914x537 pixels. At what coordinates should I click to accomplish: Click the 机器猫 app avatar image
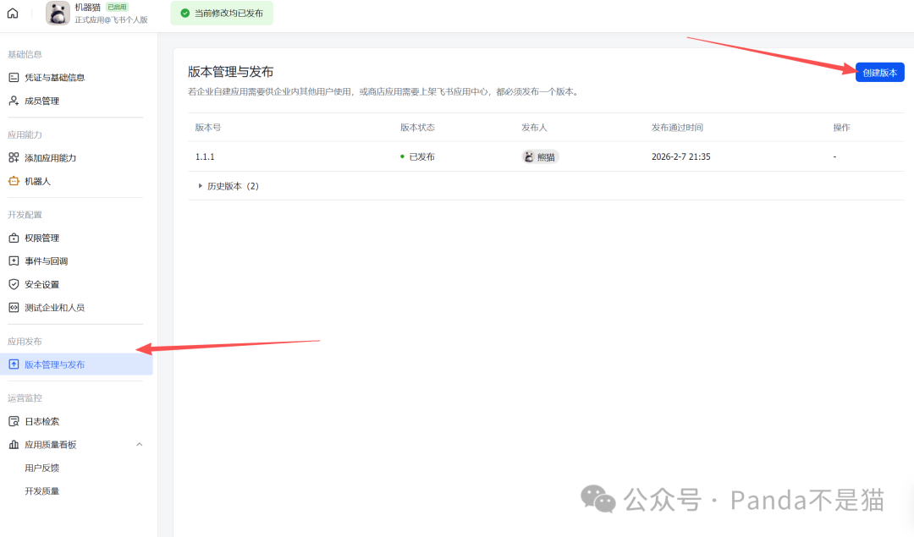point(58,13)
